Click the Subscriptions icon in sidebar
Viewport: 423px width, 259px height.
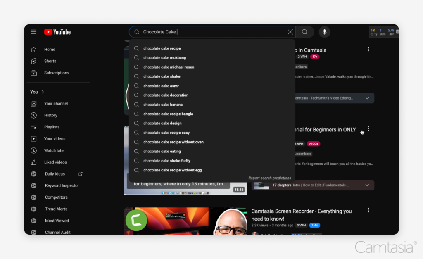[33, 73]
